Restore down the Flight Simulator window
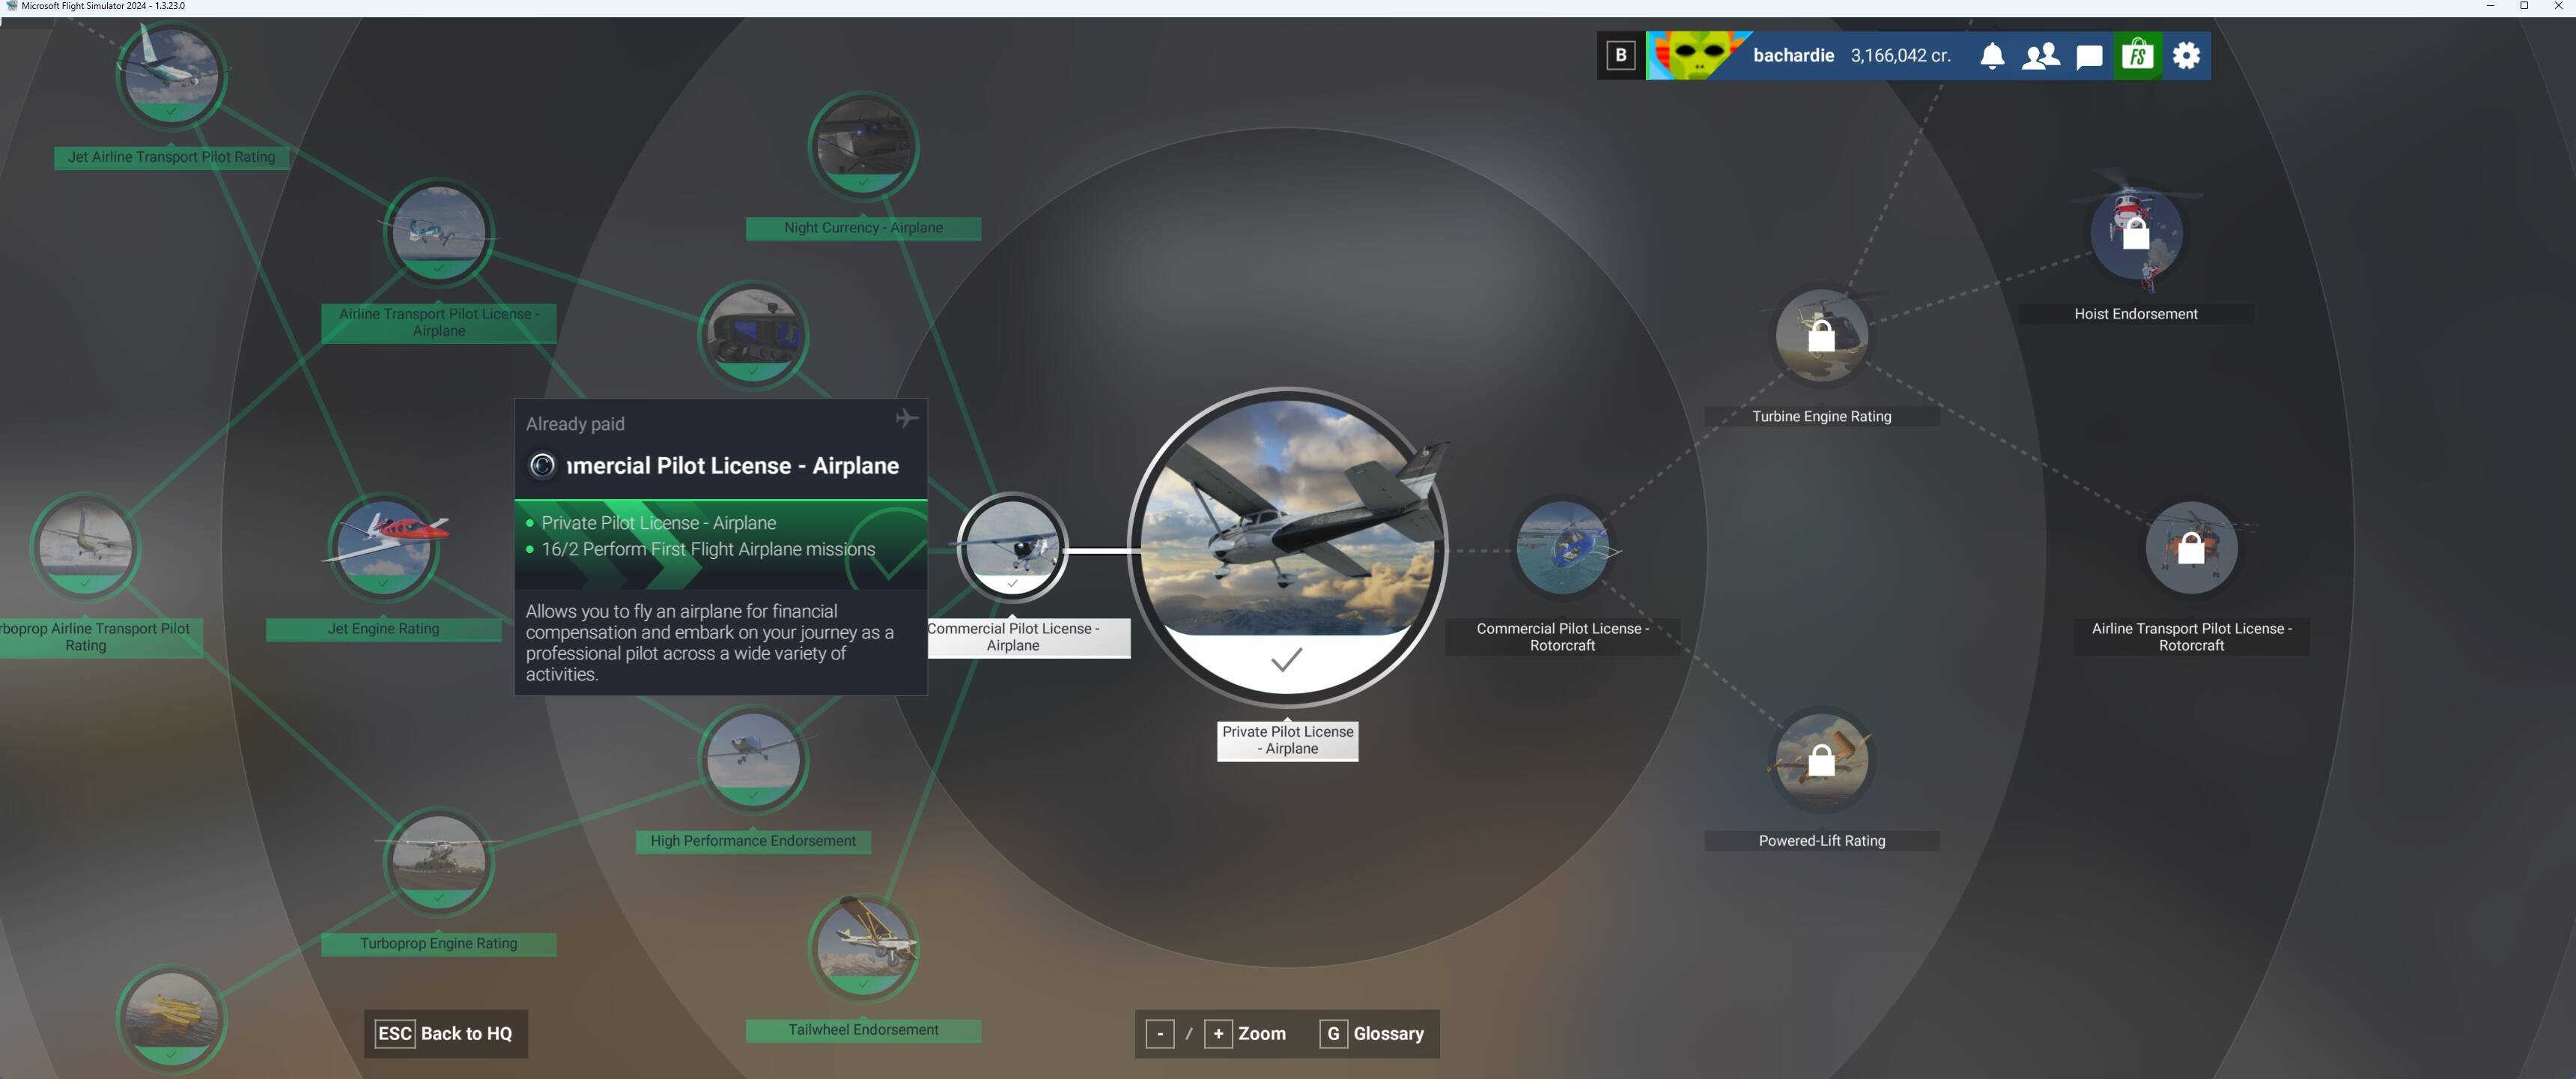 2523,6
